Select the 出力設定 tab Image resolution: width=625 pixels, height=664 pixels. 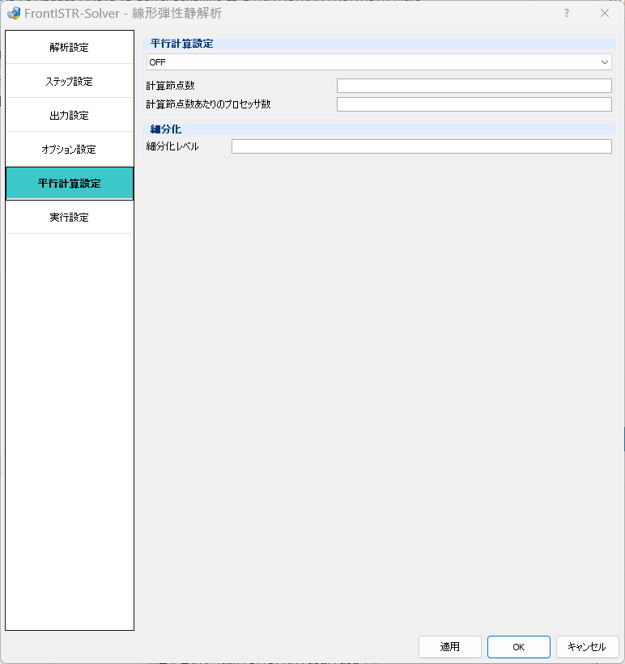[x=70, y=115]
